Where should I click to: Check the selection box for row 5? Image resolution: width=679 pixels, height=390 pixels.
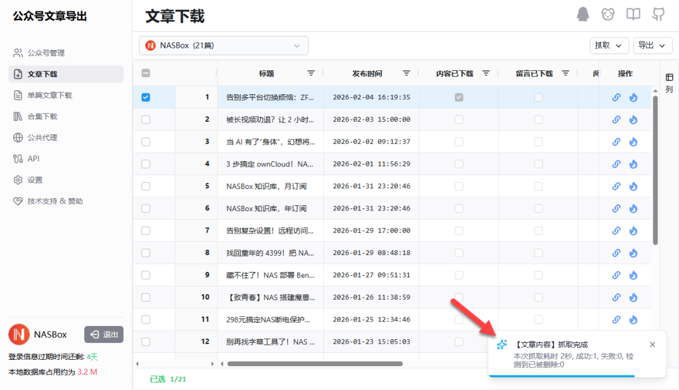point(146,187)
